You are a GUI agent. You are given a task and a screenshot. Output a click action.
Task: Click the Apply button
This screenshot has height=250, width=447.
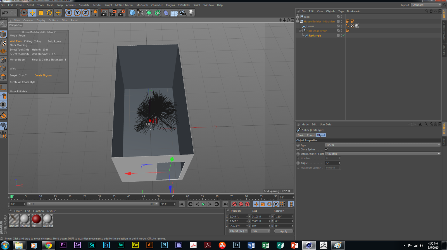284,231
